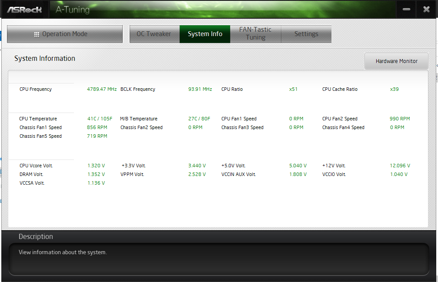This screenshot has height=282, width=438.
Task: Select the M/B Temperature label
Action: point(139,119)
